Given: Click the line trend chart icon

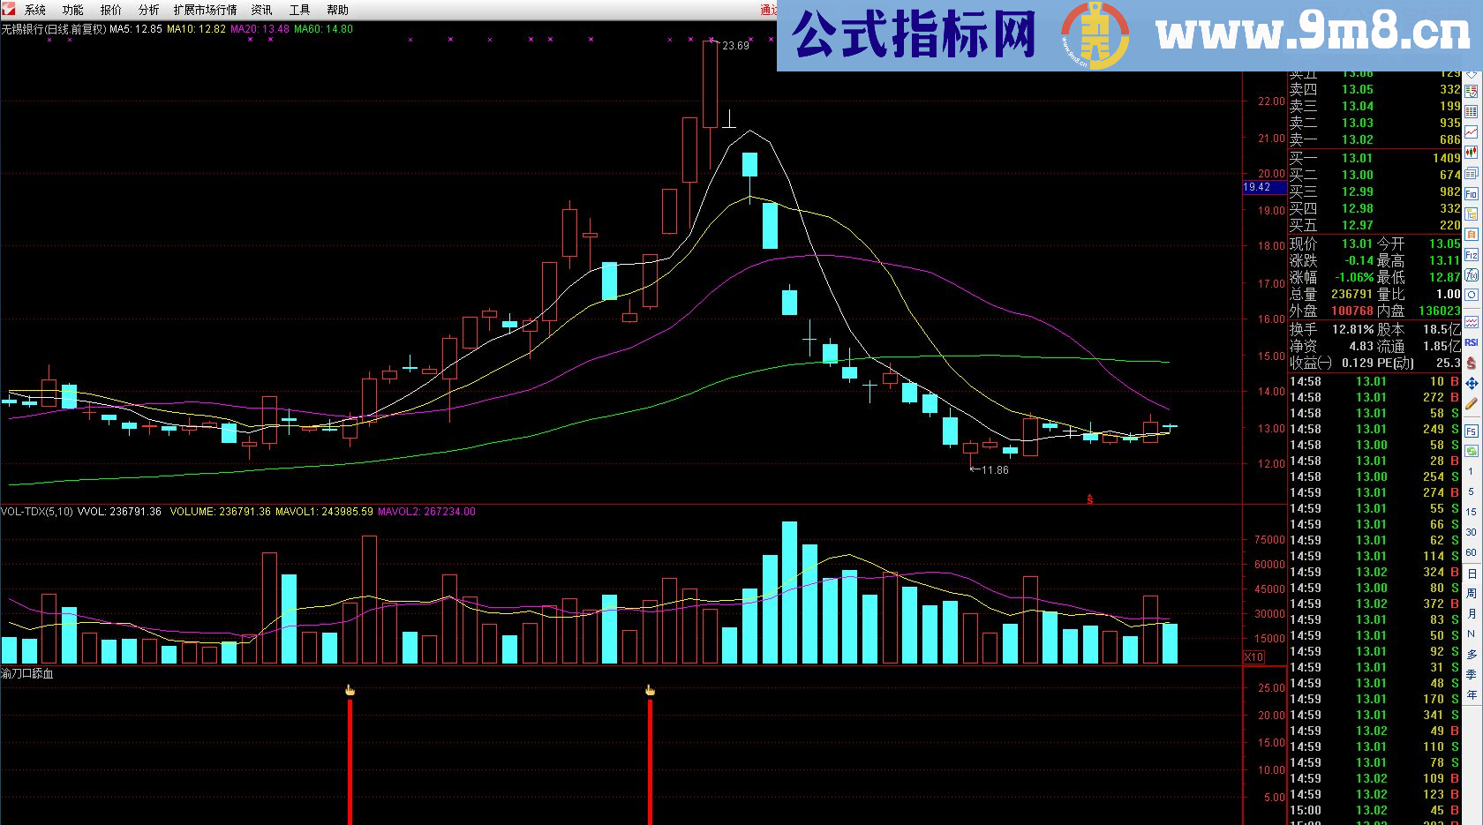Looking at the screenshot, I should [1472, 131].
